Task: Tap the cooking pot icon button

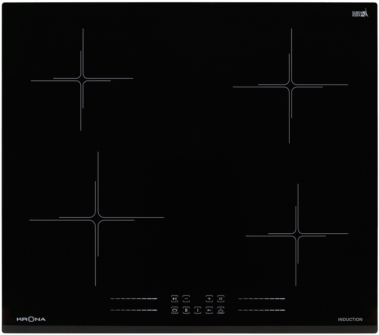Action: [x=174, y=310]
